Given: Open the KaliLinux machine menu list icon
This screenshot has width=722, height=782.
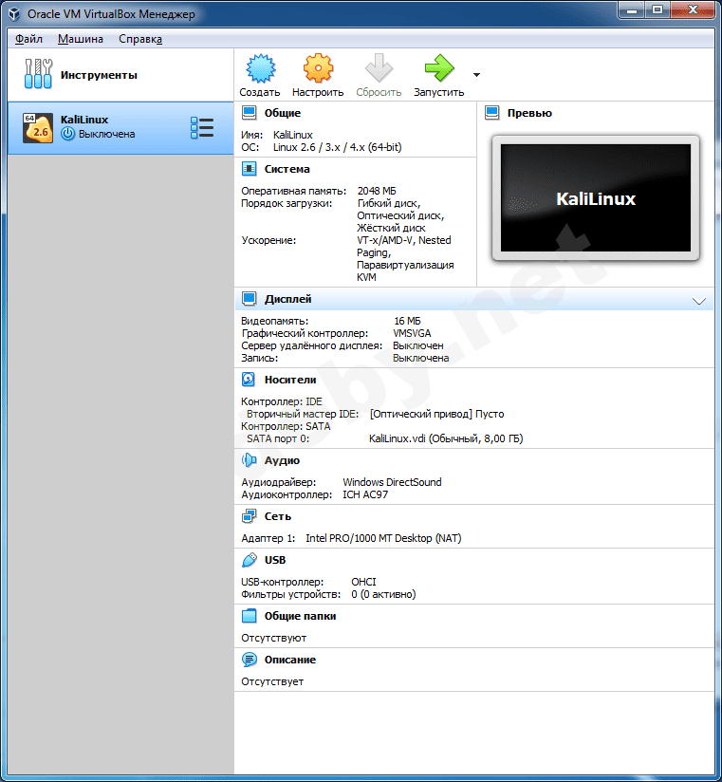Looking at the screenshot, I should point(201,128).
